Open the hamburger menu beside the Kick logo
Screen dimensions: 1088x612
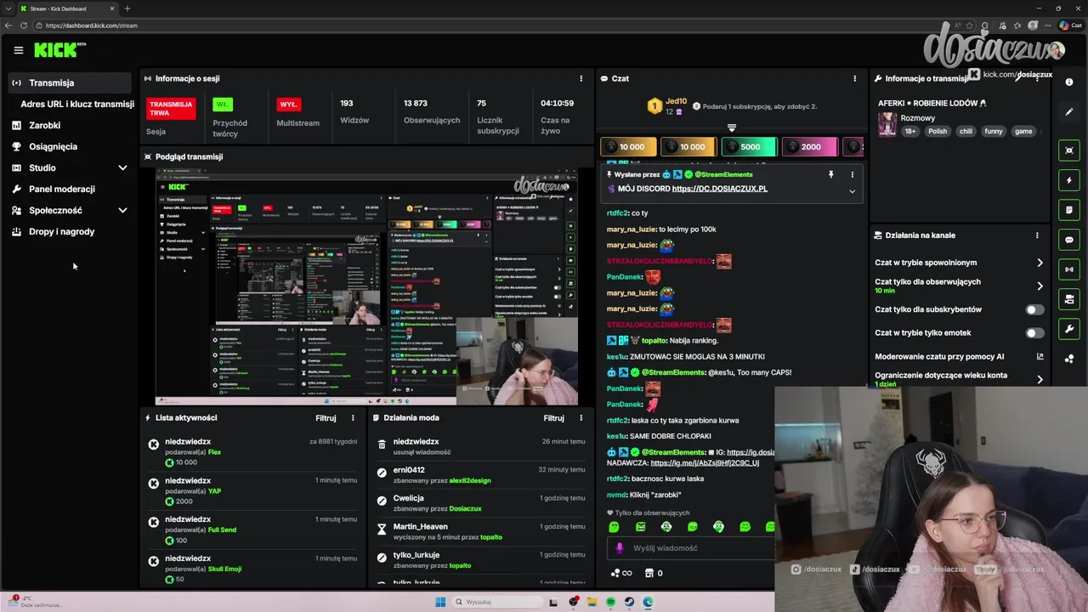pyautogui.click(x=18, y=50)
